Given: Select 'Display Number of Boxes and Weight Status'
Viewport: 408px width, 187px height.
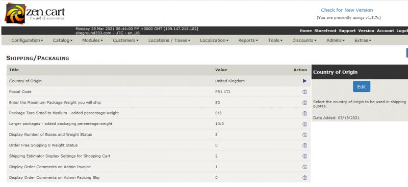Looking at the screenshot, I should pyautogui.click(x=50, y=135).
